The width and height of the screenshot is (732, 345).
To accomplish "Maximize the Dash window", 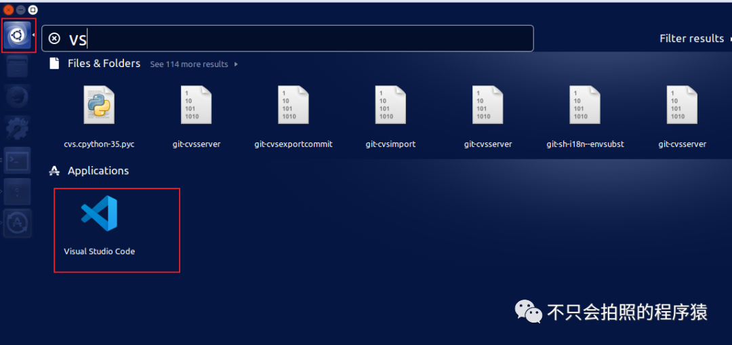I will 33,9.
